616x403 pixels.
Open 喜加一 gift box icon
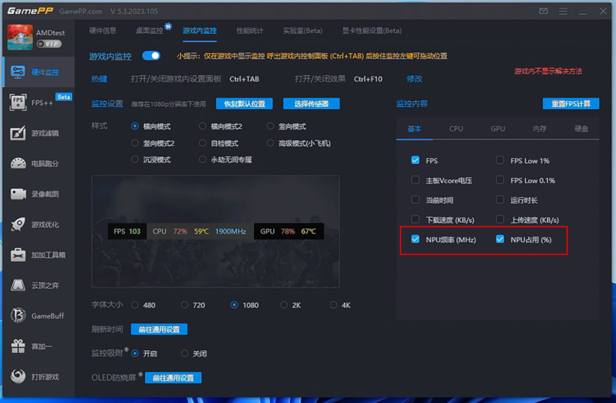coord(18,346)
